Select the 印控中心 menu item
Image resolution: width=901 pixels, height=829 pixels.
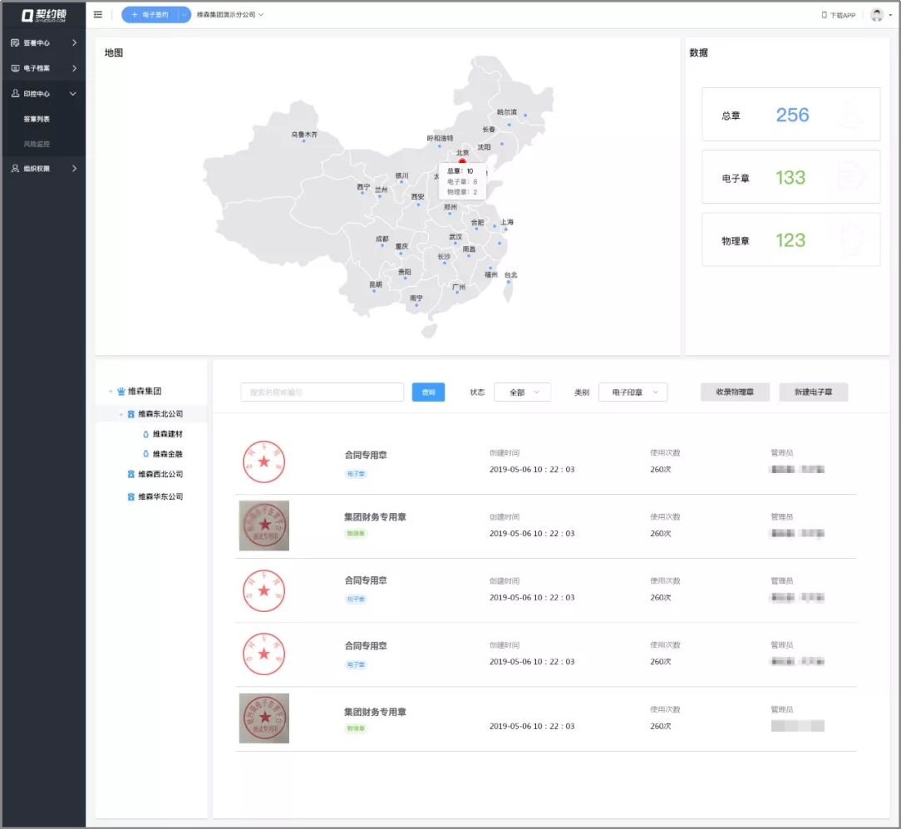click(x=44, y=93)
